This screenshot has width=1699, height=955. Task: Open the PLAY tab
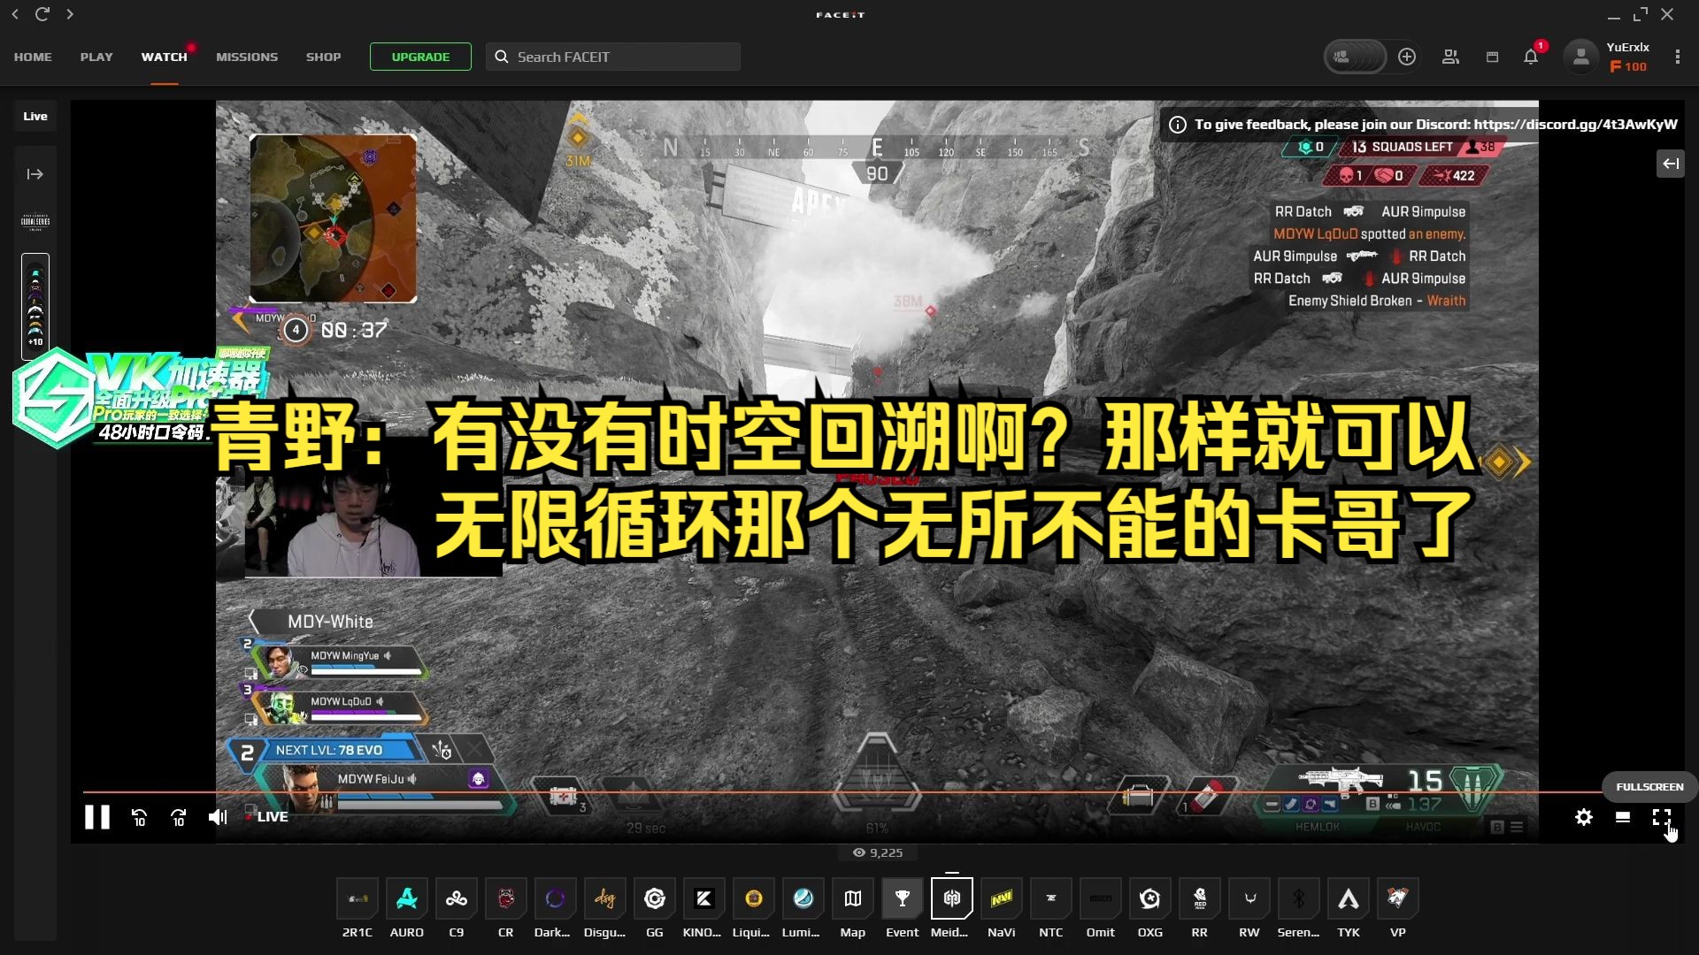96,57
